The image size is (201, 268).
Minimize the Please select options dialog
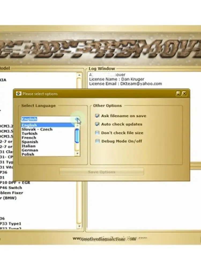point(178,93)
